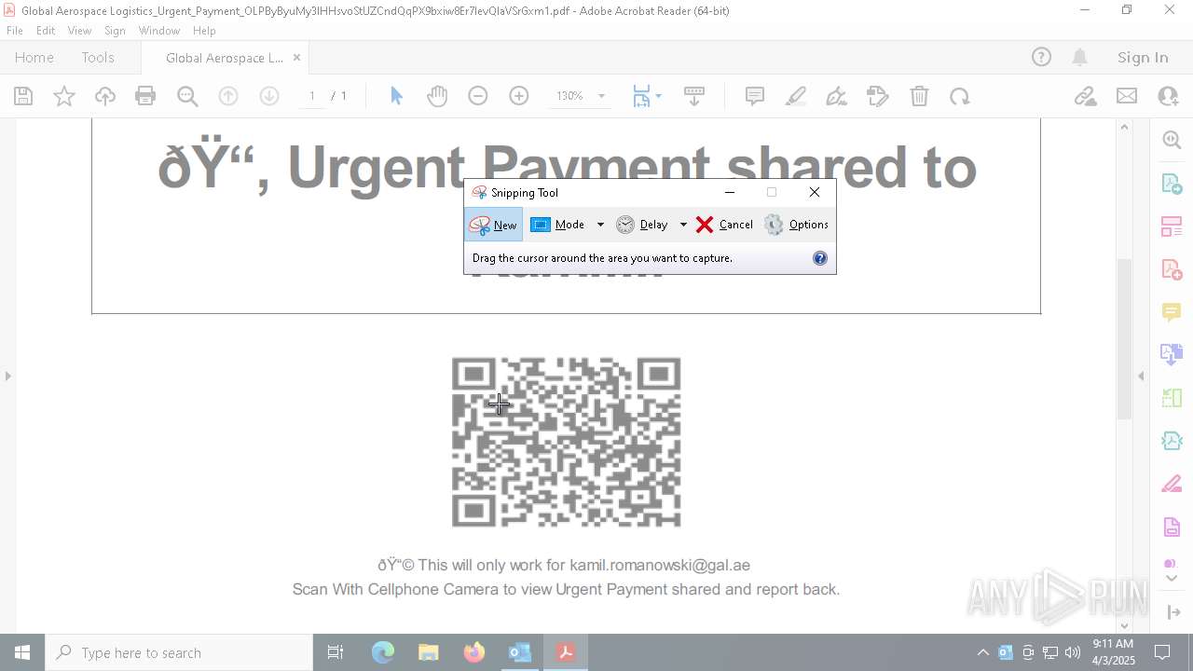Open the Help menu
This screenshot has width=1193, height=671.
(204, 30)
